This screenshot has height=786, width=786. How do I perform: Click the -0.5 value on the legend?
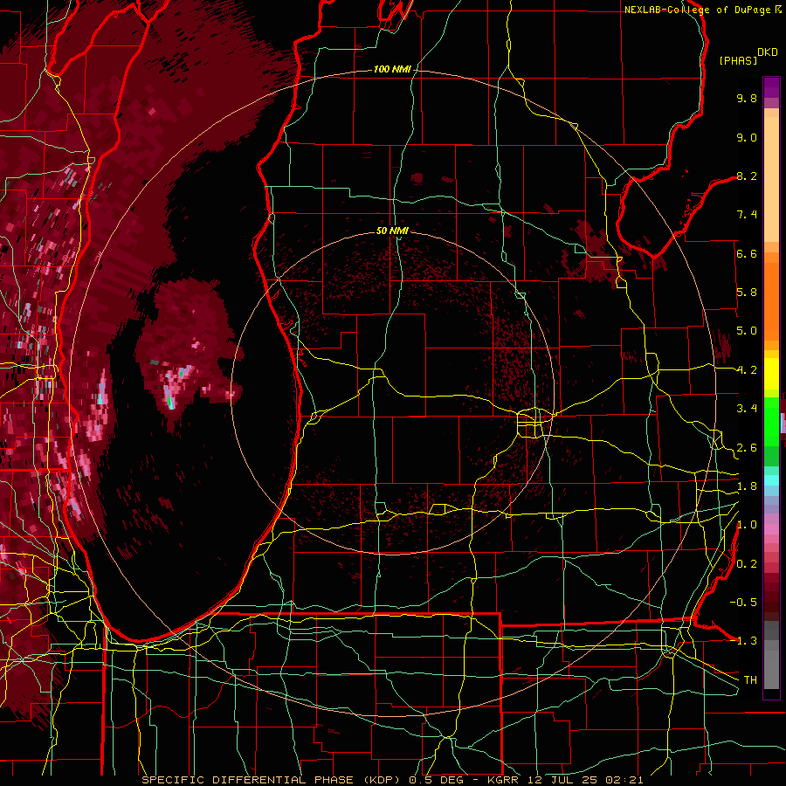743,603
